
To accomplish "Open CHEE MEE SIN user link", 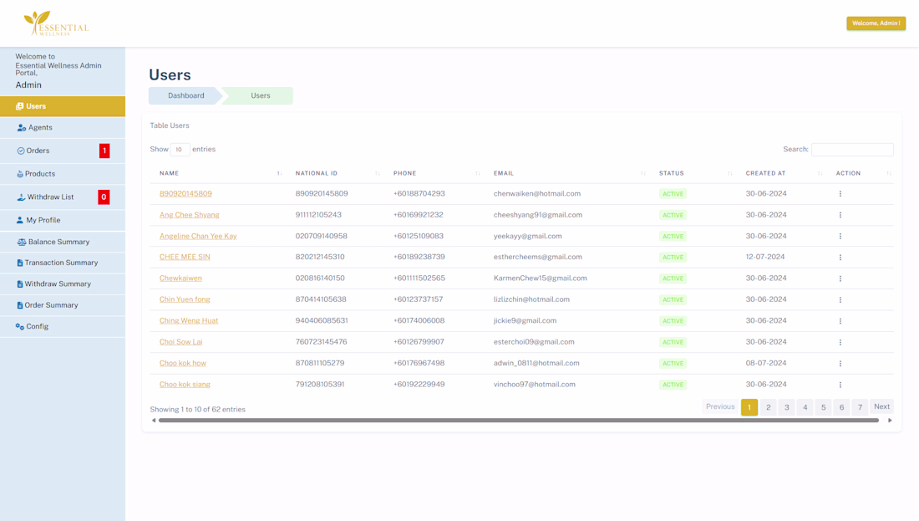I will click(x=185, y=257).
